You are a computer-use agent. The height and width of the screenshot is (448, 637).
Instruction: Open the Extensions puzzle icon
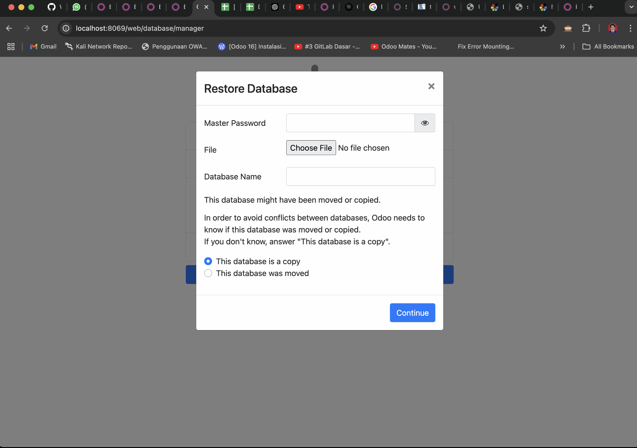(586, 28)
